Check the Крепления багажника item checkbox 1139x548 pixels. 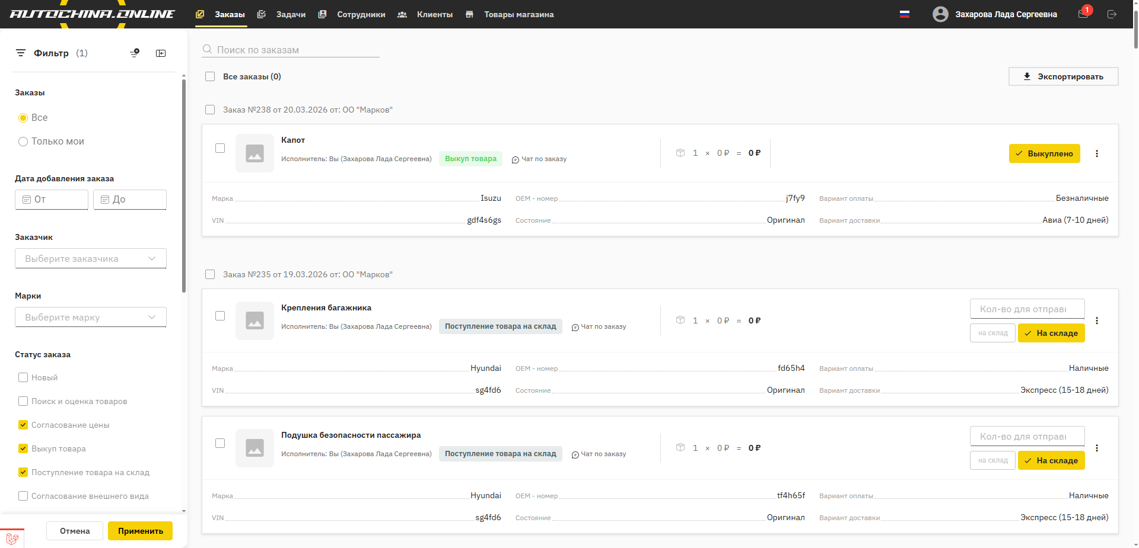[x=220, y=316]
